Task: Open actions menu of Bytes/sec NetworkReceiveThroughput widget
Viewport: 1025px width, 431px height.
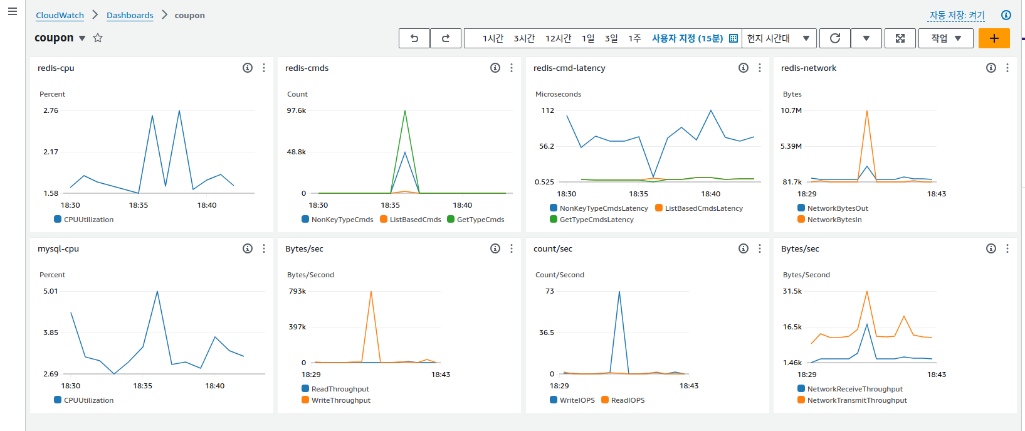Action: click(1007, 248)
